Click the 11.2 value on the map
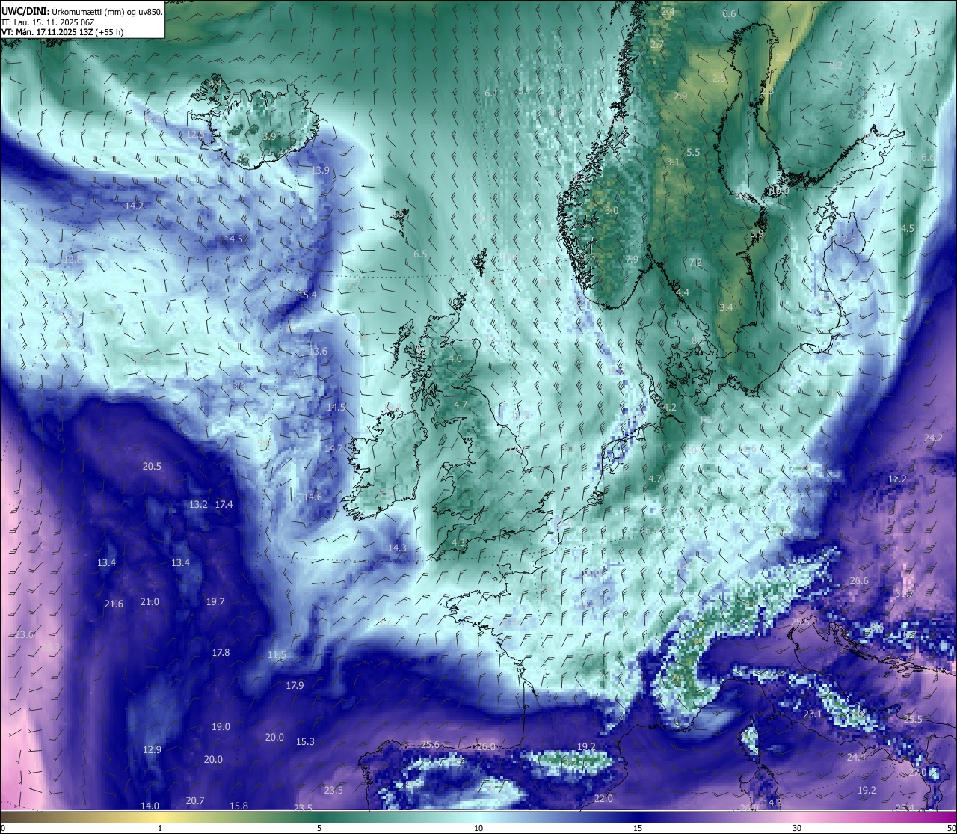The height and width of the screenshot is (834, 957). (x=897, y=479)
